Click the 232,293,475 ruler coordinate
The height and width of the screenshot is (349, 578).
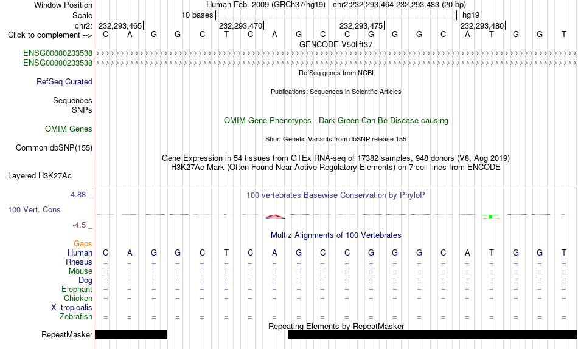(361, 25)
